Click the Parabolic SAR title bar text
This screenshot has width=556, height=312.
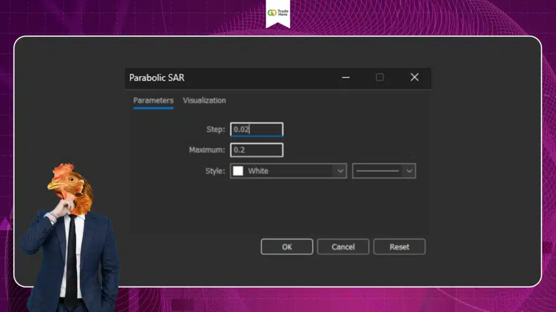click(157, 77)
